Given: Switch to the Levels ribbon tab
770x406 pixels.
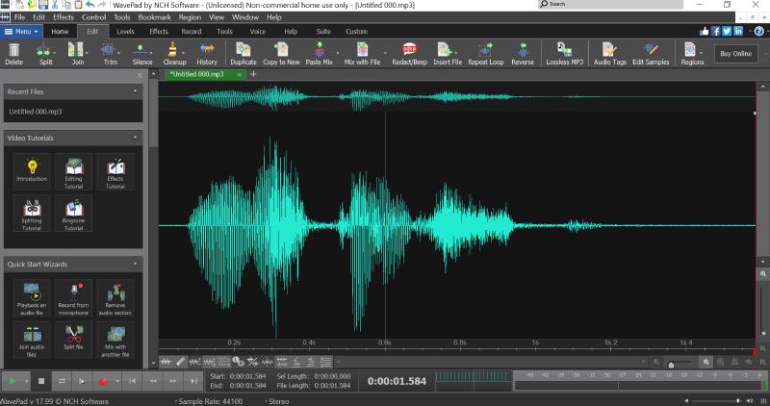Looking at the screenshot, I should (125, 31).
